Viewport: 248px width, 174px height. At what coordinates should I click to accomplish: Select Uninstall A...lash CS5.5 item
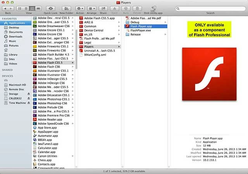point(100,51)
